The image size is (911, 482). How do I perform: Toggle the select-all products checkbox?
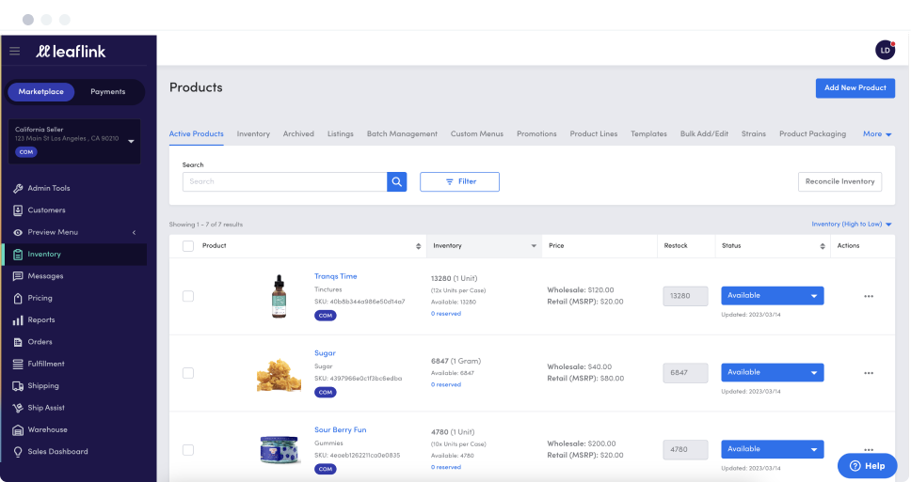188,246
